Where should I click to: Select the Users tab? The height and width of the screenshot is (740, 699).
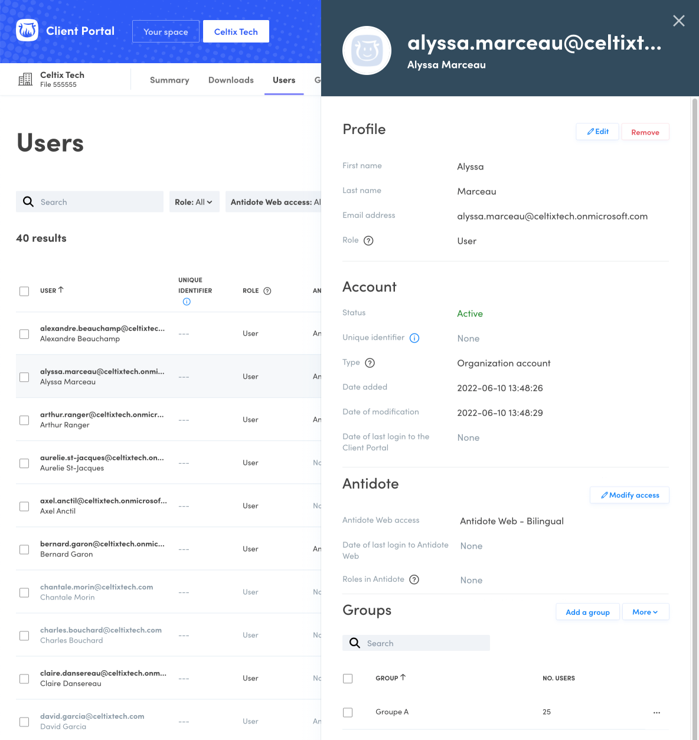point(284,80)
